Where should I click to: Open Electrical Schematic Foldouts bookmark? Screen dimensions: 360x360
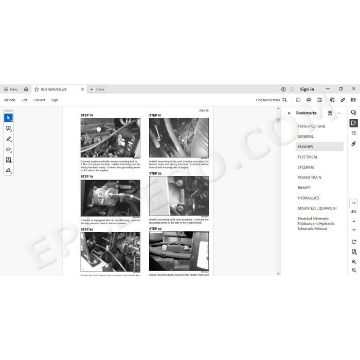click(x=316, y=223)
